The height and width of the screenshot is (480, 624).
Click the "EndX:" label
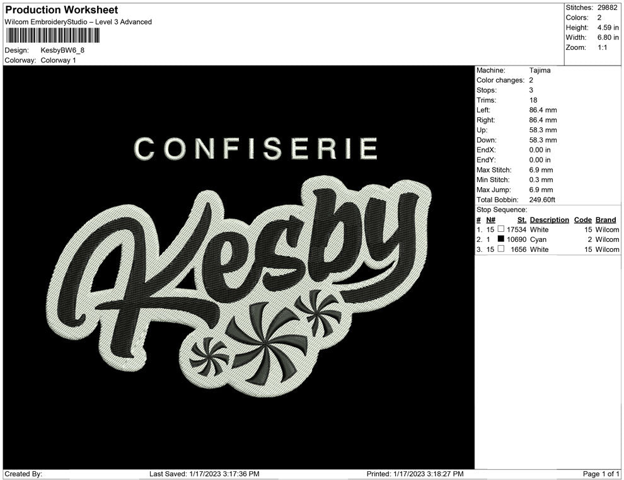[x=486, y=149]
